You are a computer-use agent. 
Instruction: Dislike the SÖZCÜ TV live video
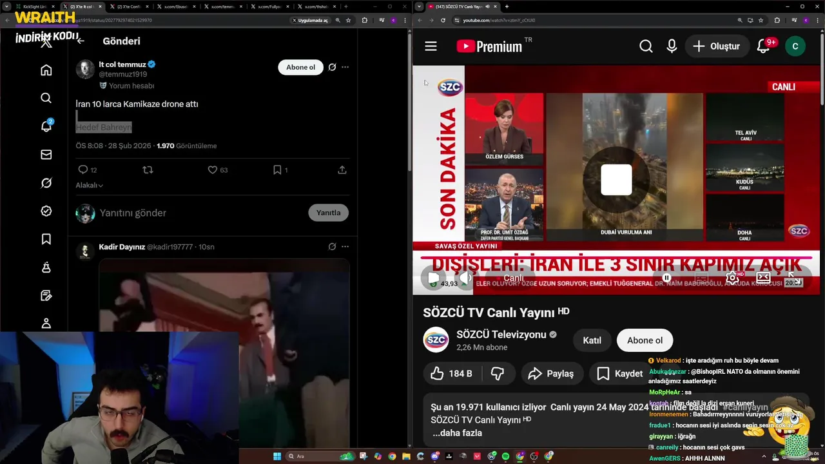[497, 373]
